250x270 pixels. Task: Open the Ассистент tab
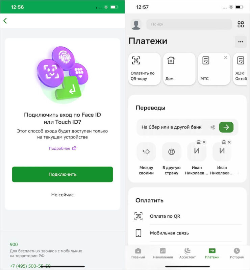coord(187,253)
